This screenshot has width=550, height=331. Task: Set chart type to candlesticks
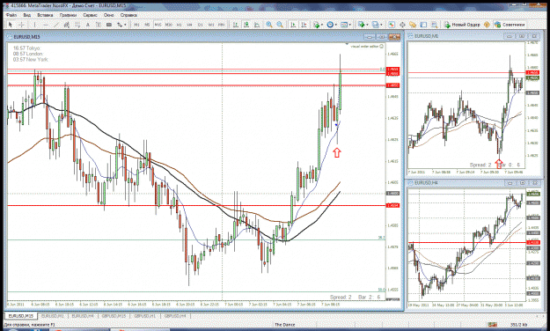[246, 25]
